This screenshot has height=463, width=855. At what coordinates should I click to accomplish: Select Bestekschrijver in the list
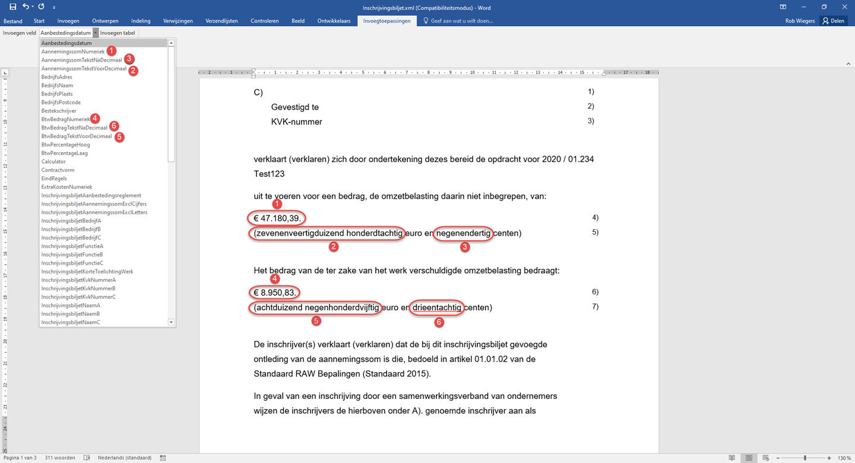(59, 111)
